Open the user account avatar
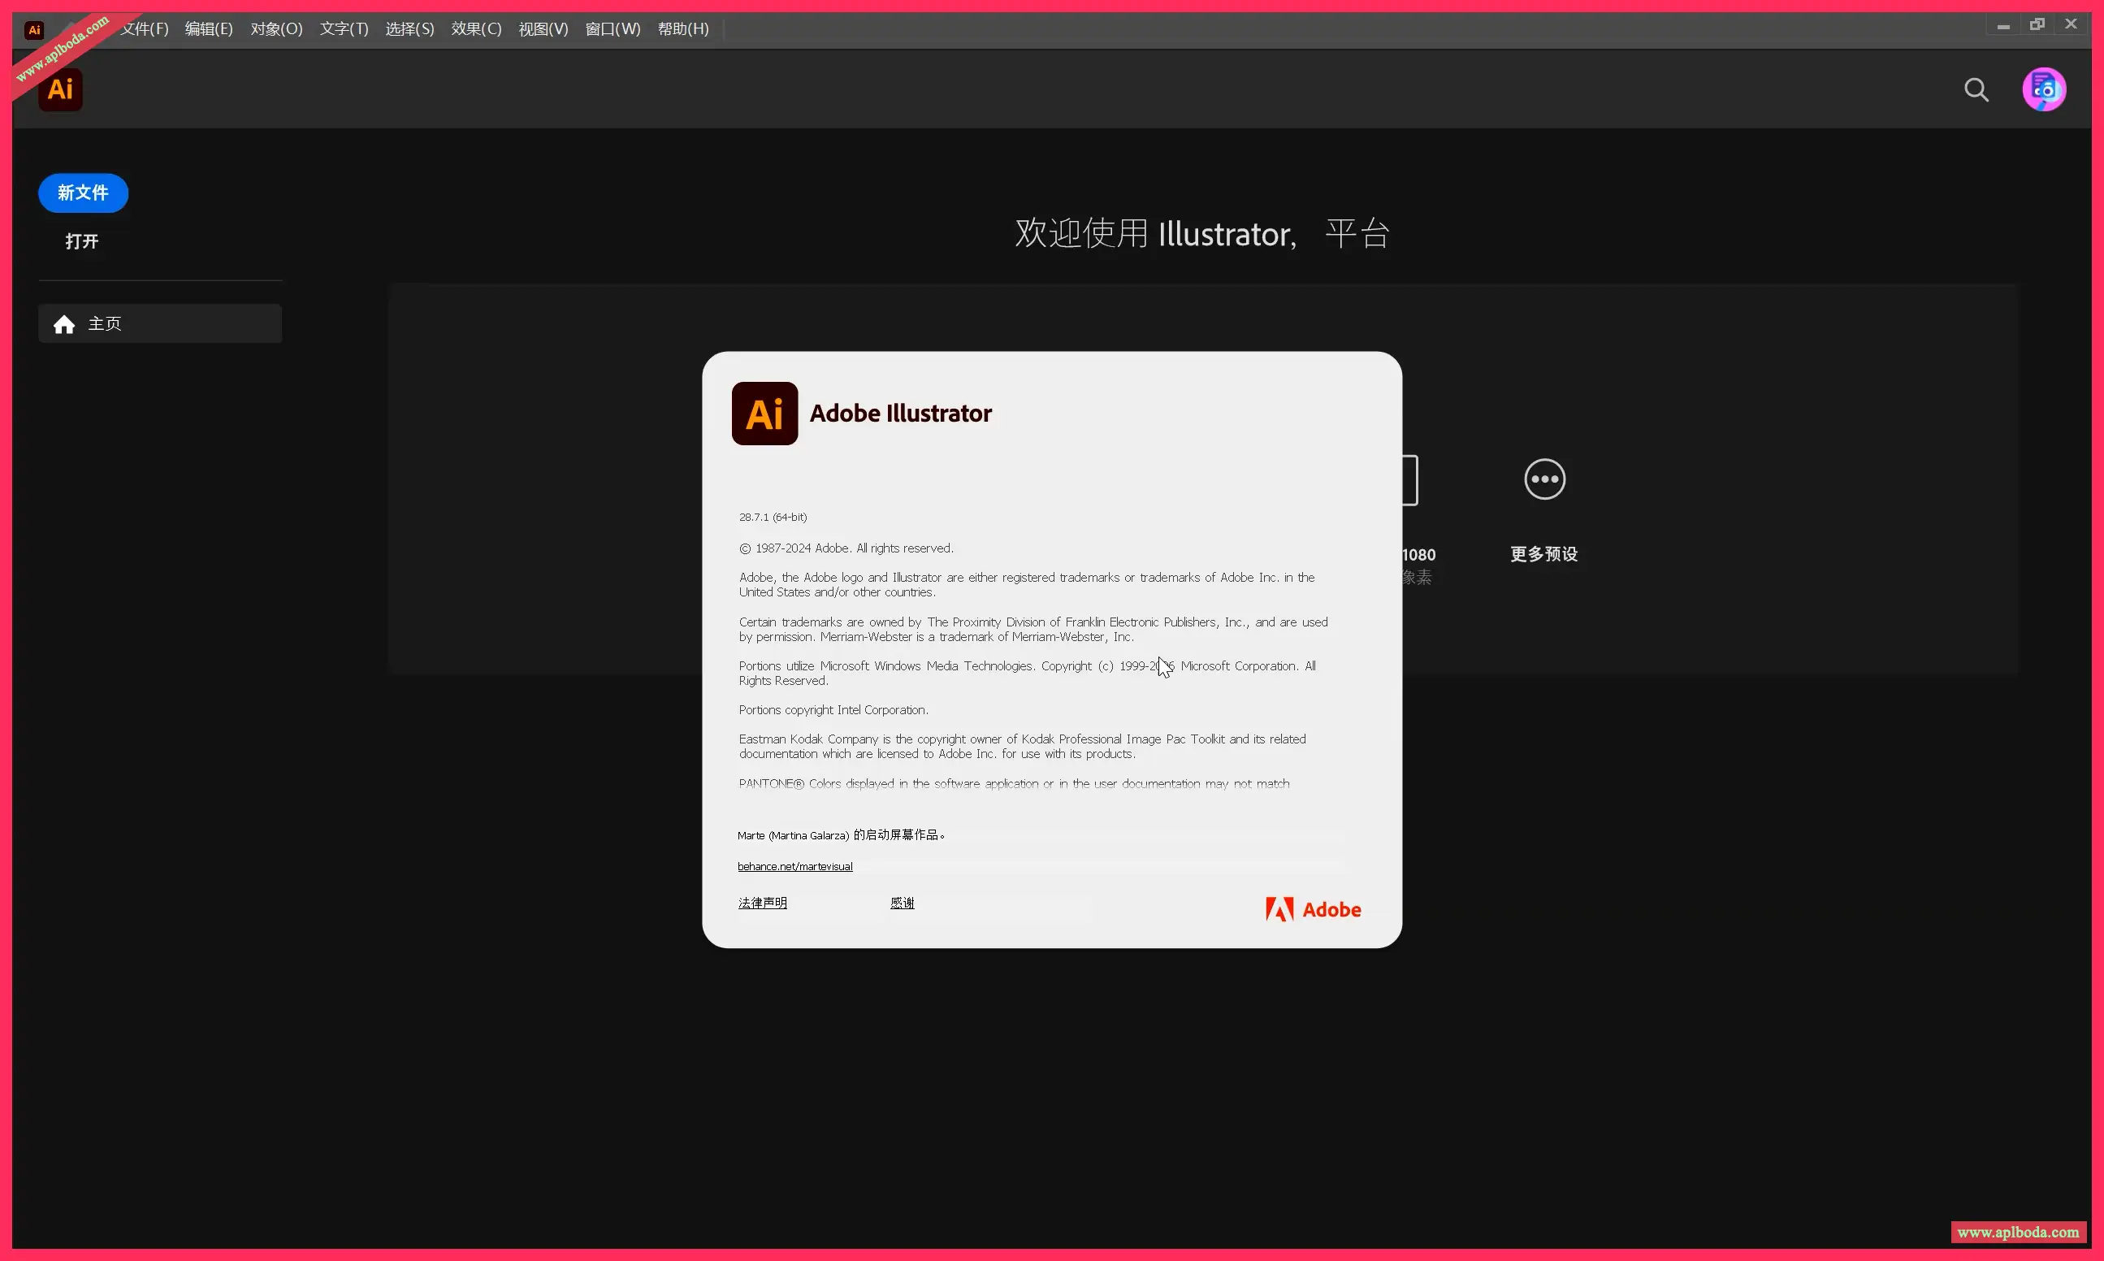Image resolution: width=2104 pixels, height=1261 pixels. point(2044,89)
